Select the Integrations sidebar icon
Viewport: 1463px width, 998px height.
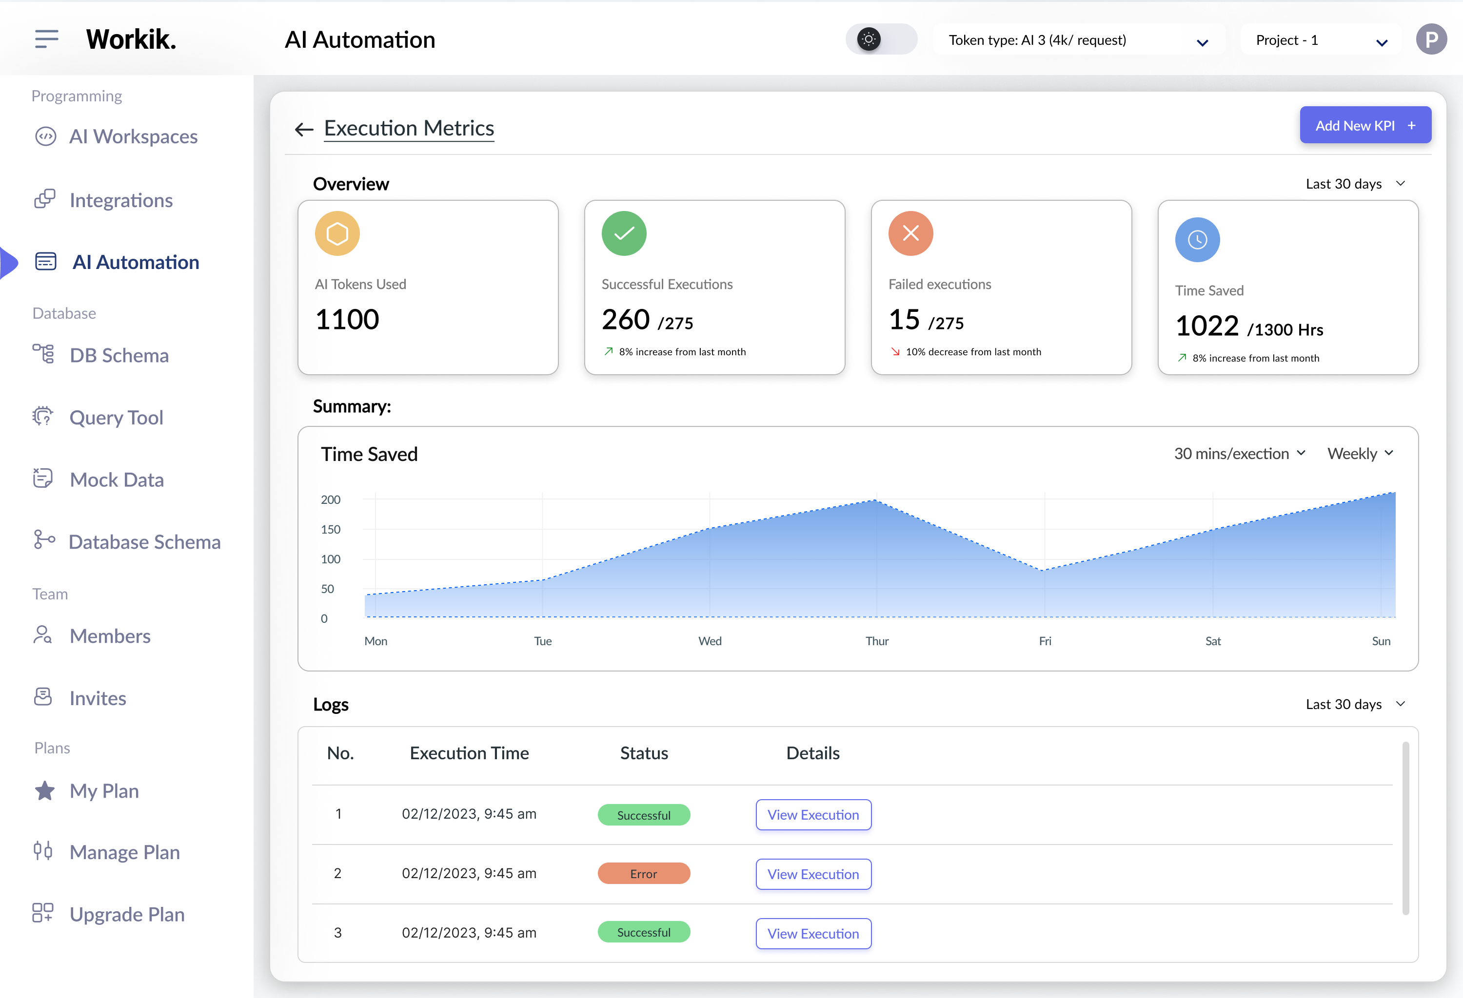(x=44, y=199)
